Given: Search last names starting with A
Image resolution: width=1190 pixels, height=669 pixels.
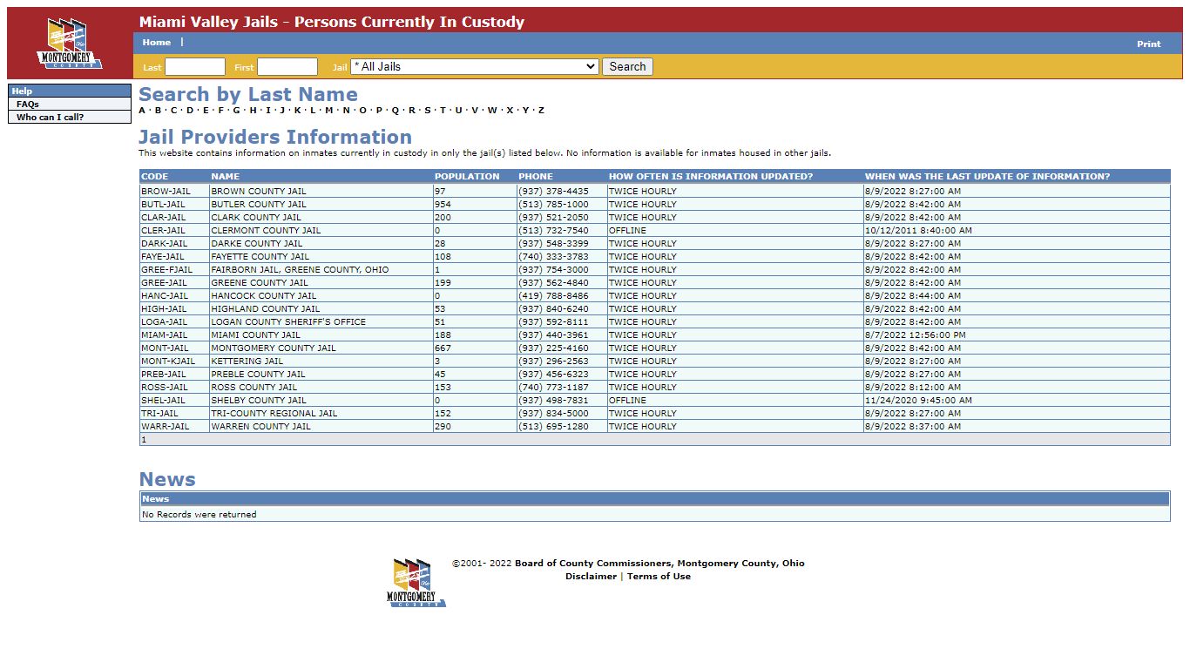Looking at the screenshot, I should click(x=142, y=111).
